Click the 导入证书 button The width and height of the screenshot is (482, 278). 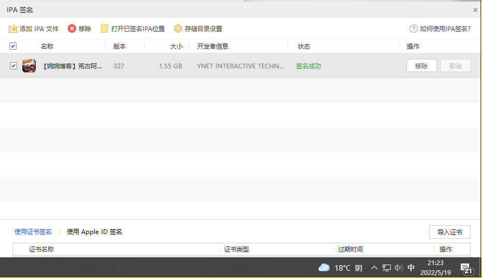tap(449, 232)
